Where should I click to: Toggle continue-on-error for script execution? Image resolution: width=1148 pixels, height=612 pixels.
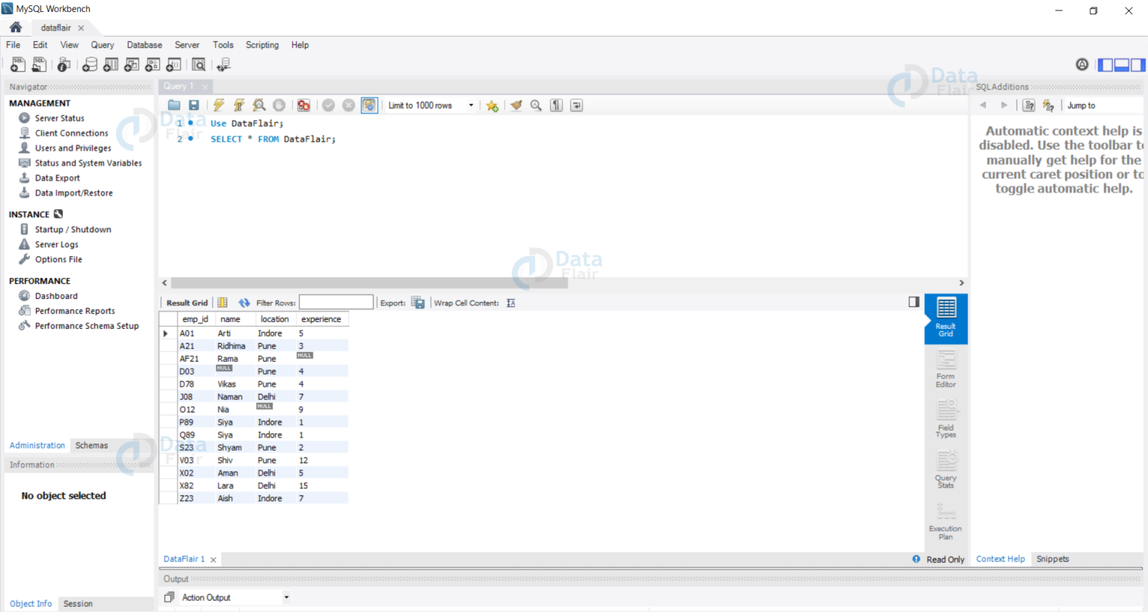(x=303, y=105)
